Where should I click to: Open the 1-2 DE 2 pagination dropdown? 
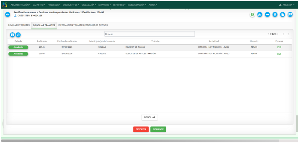click(x=273, y=34)
